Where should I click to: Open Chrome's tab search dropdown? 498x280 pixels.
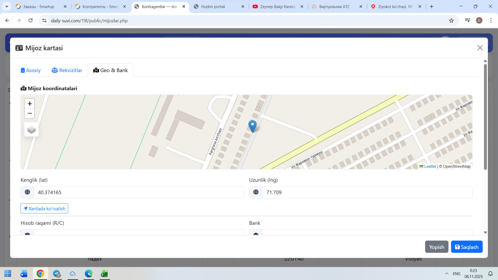pos(7,7)
